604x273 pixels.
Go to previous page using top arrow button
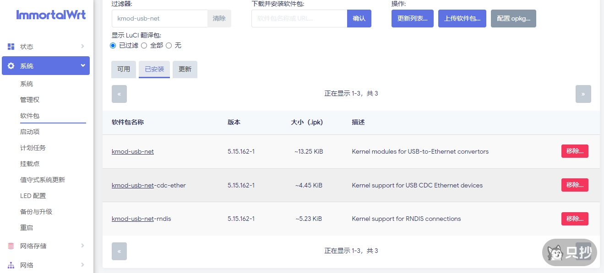(x=119, y=94)
